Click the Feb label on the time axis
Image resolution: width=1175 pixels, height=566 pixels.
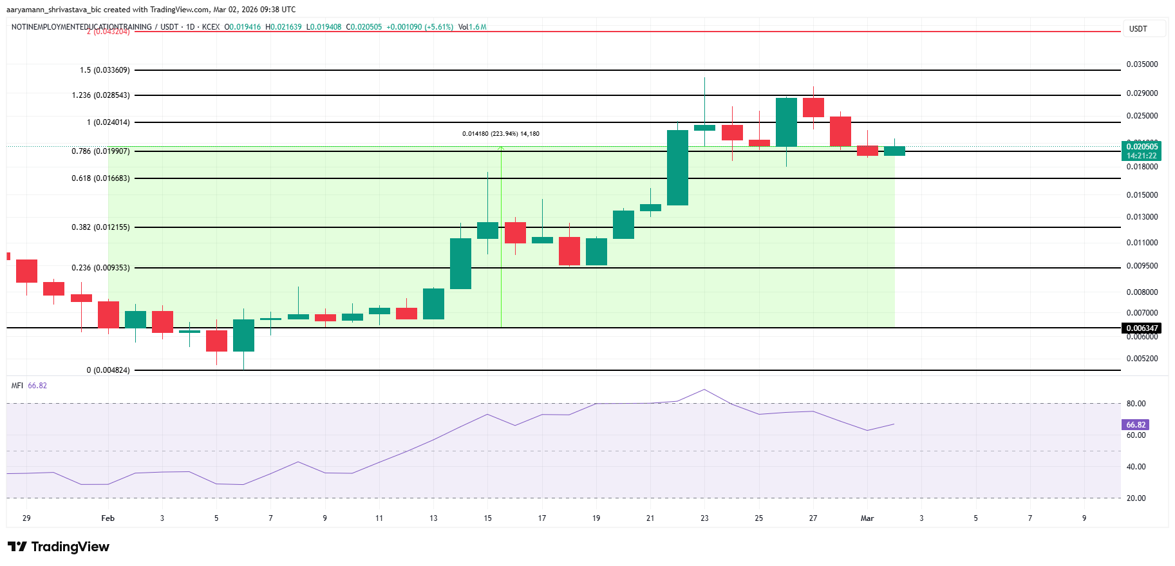tap(108, 518)
